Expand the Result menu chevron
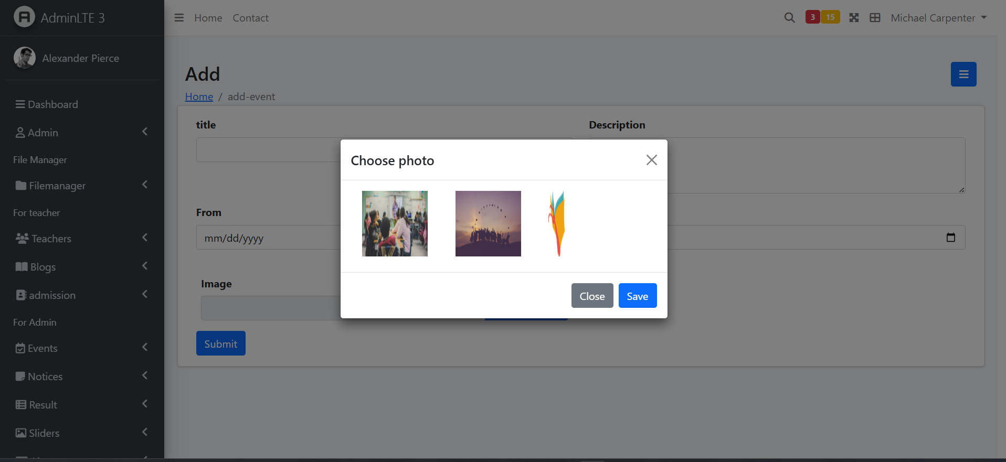This screenshot has height=462, width=1006. tap(145, 404)
